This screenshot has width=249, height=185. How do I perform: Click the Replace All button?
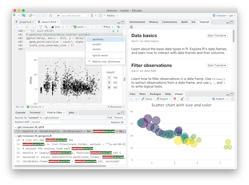(117, 122)
